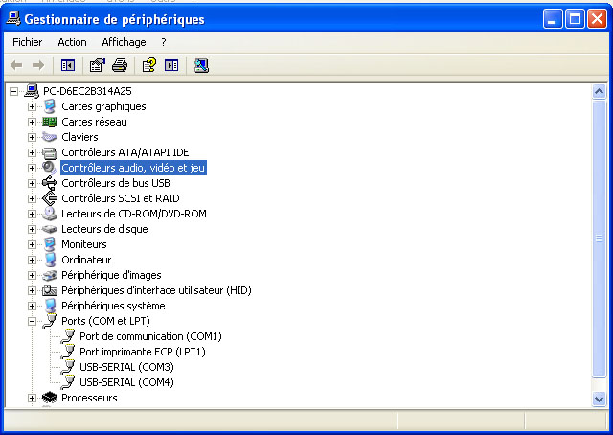The image size is (613, 435).
Task: Minimize the Gestionnaire de périphériques window
Action: [553, 19]
